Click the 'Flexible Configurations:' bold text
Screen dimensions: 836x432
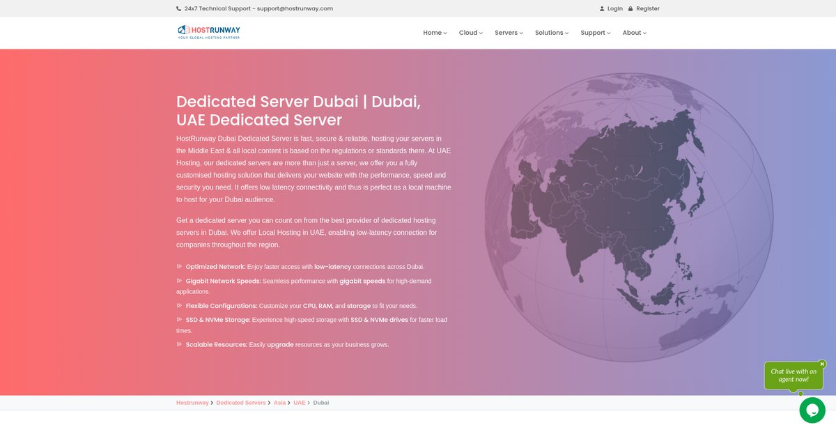click(222, 306)
